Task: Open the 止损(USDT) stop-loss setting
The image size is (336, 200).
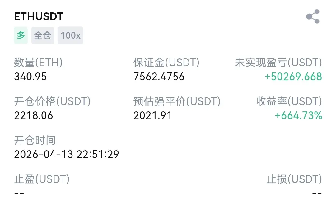Action: (294, 179)
